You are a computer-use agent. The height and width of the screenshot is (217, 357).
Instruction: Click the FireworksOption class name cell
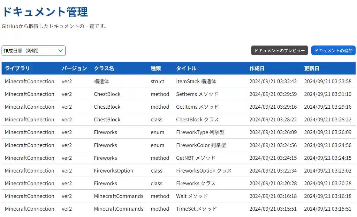click(113, 171)
